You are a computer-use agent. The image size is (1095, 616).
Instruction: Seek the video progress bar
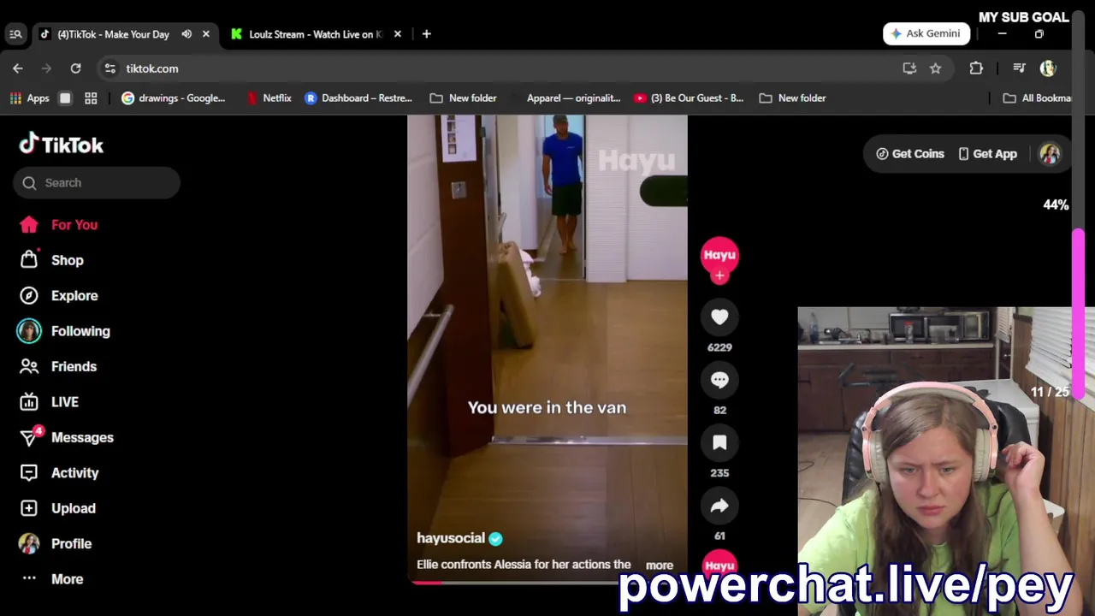(x=547, y=583)
